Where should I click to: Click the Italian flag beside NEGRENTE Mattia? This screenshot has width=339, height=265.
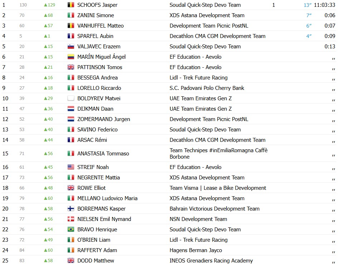click(x=71, y=178)
